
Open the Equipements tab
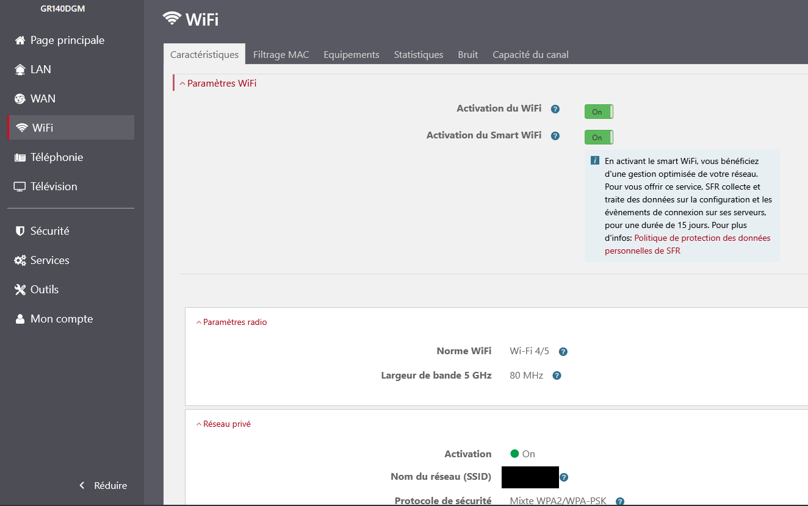pyautogui.click(x=351, y=55)
